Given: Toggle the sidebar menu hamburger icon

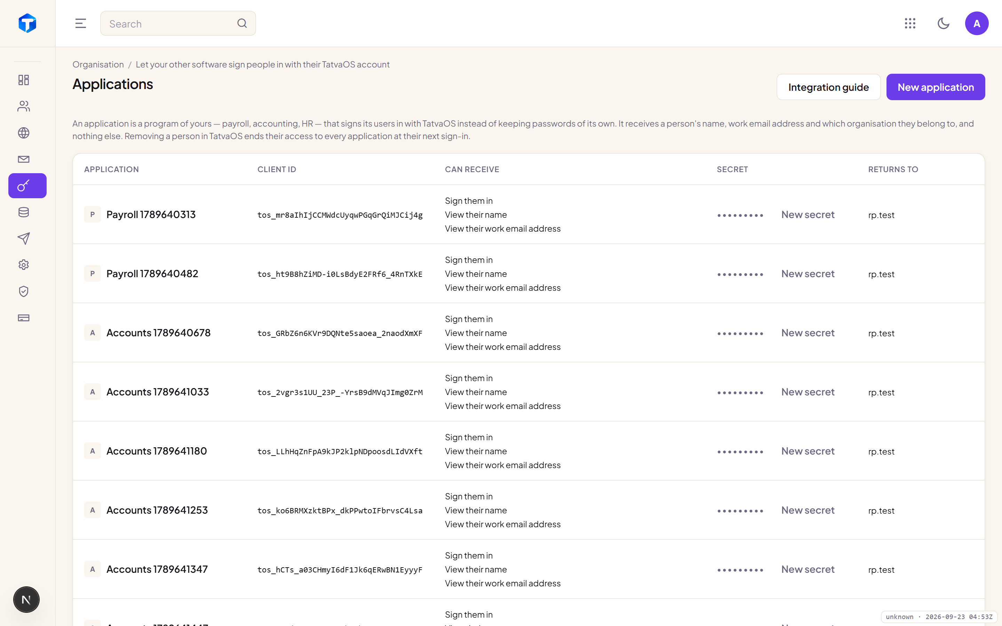Looking at the screenshot, I should pos(80,23).
